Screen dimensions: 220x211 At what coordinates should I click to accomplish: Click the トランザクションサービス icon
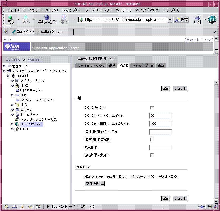pyautogui.click(x=17, y=119)
